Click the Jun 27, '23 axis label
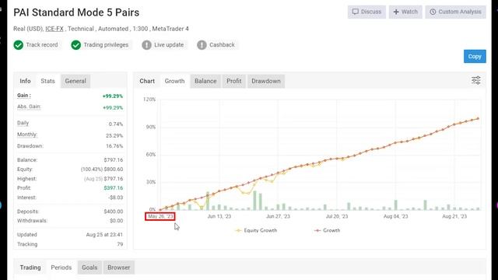The height and width of the screenshot is (280, 498). coord(278,216)
